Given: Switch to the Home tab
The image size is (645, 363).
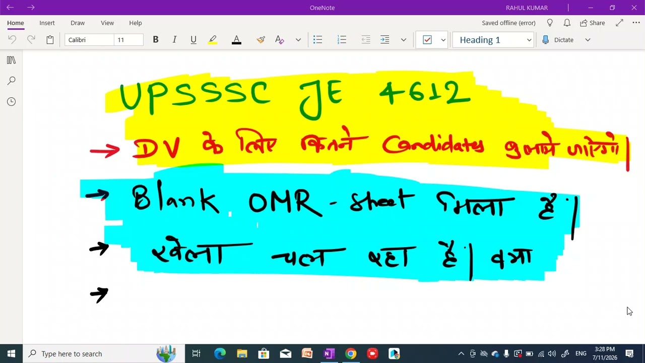Looking at the screenshot, I should [16, 23].
